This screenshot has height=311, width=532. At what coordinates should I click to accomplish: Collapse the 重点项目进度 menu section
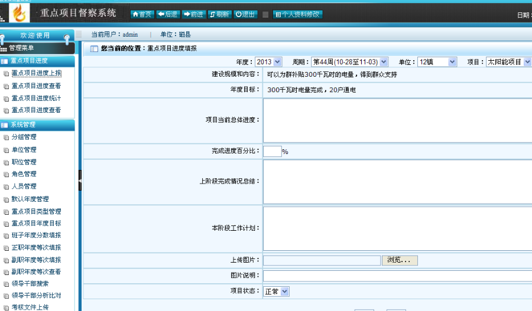coord(37,61)
